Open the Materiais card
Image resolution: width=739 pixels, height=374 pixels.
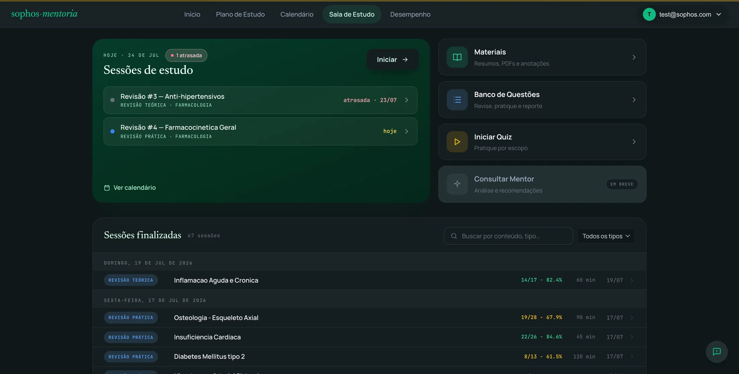(542, 57)
